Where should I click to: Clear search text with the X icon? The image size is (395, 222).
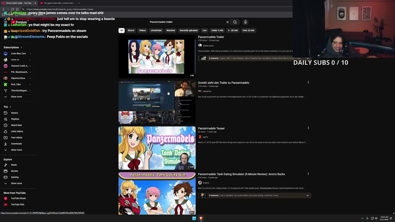(227, 22)
